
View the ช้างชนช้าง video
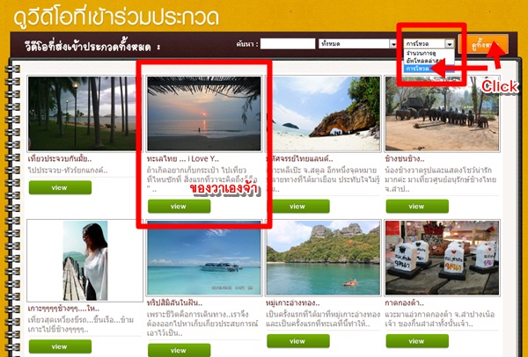click(417, 207)
